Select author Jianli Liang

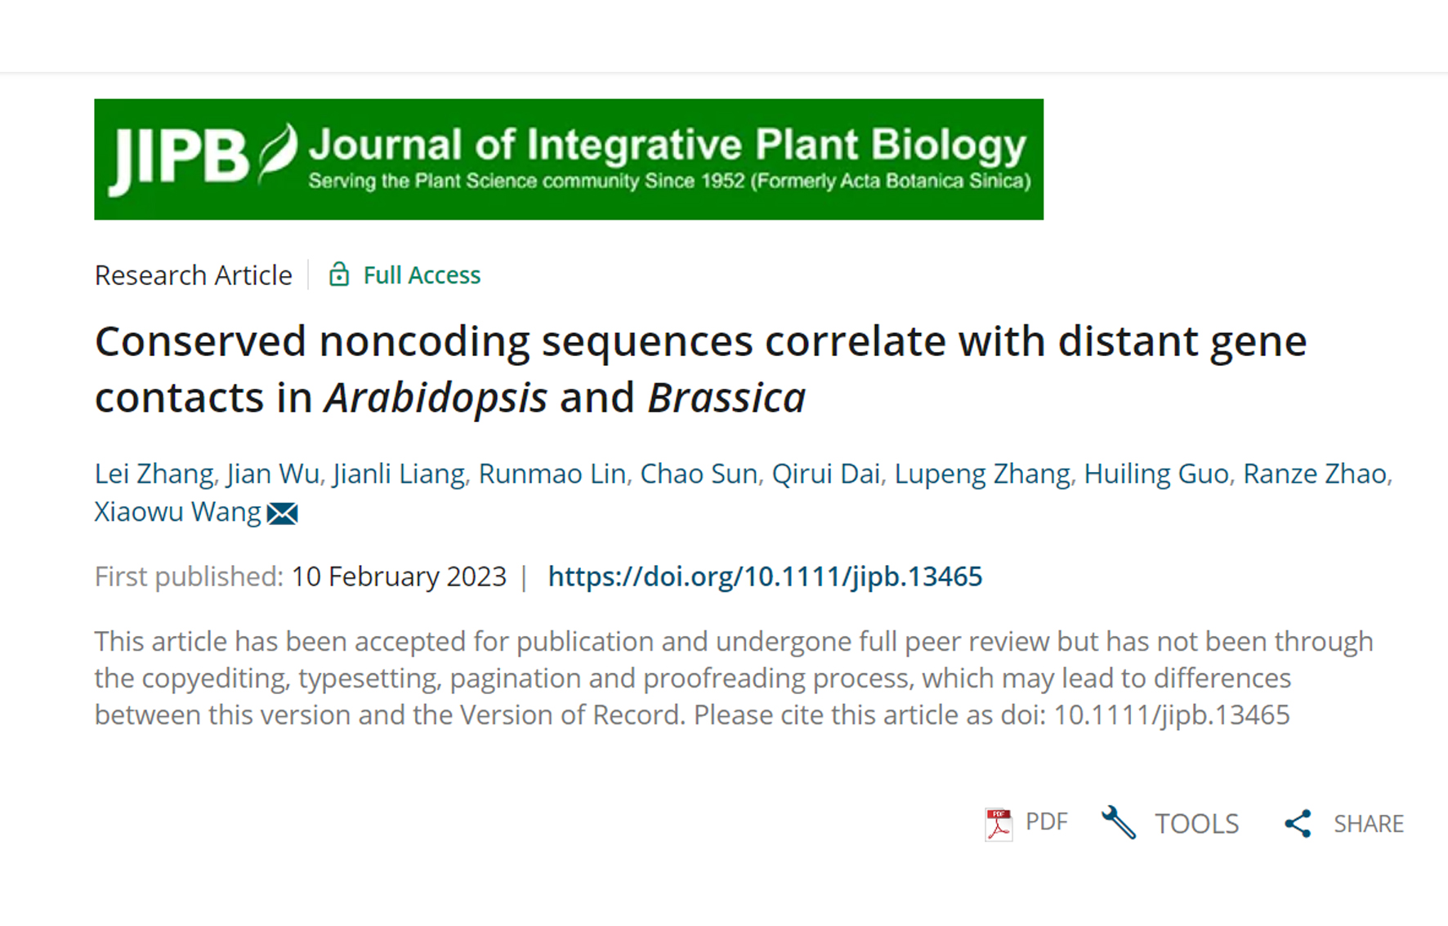point(399,474)
